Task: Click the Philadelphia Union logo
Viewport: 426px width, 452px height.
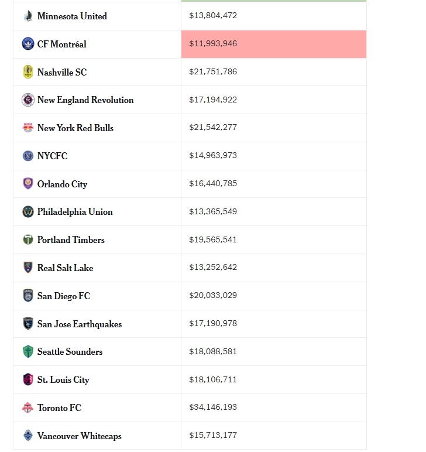Action: pos(28,212)
